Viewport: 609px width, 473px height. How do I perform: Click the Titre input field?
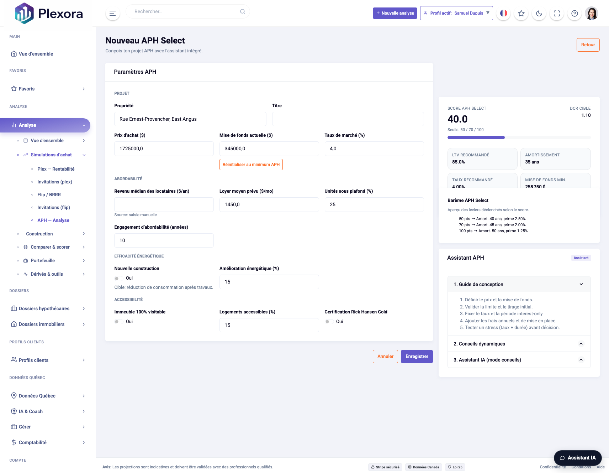coord(348,119)
